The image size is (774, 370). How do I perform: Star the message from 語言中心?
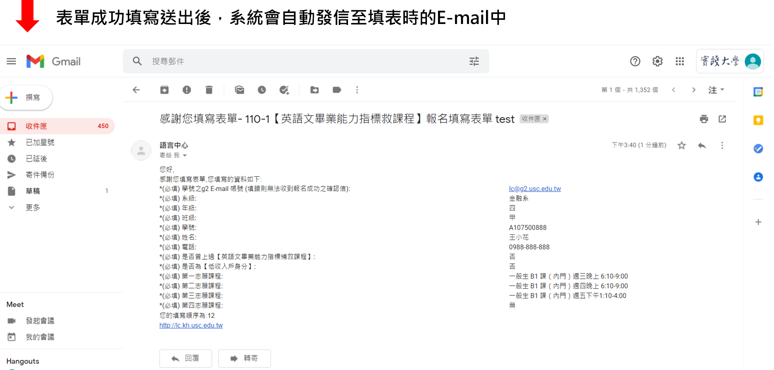tap(681, 146)
